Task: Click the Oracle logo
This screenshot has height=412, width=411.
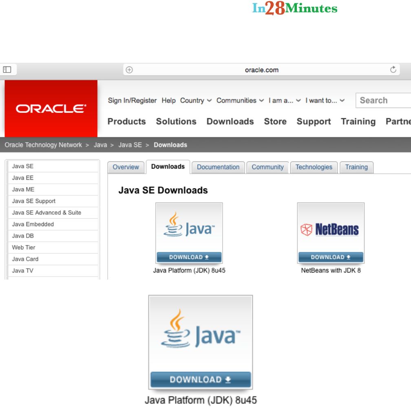Action: coord(51,108)
